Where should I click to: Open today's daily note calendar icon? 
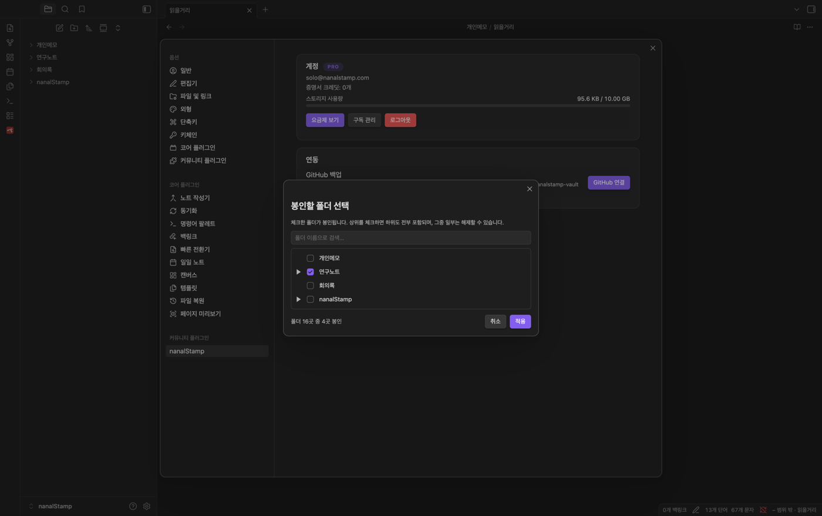10,72
